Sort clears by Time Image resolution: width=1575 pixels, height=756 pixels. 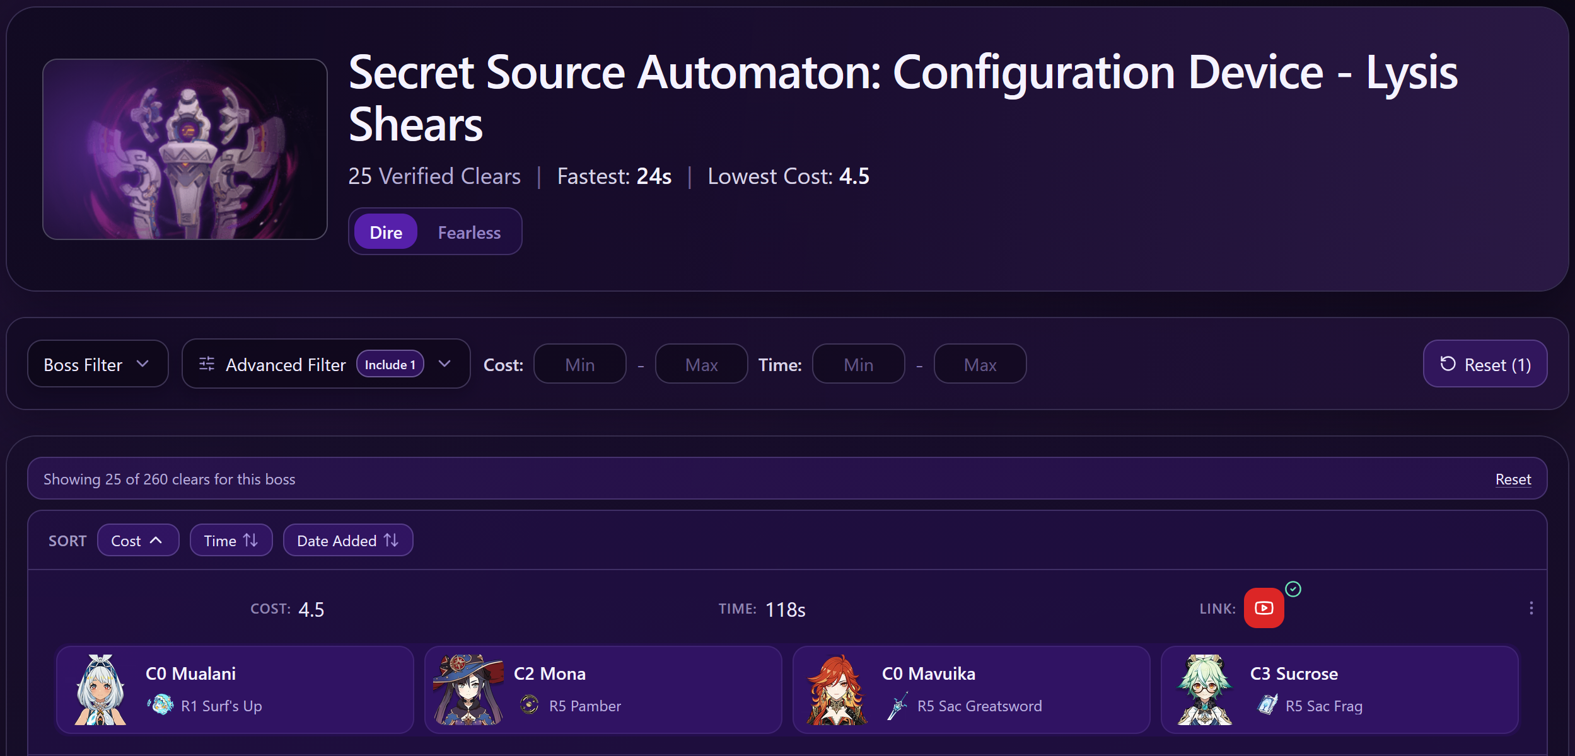[x=231, y=541]
